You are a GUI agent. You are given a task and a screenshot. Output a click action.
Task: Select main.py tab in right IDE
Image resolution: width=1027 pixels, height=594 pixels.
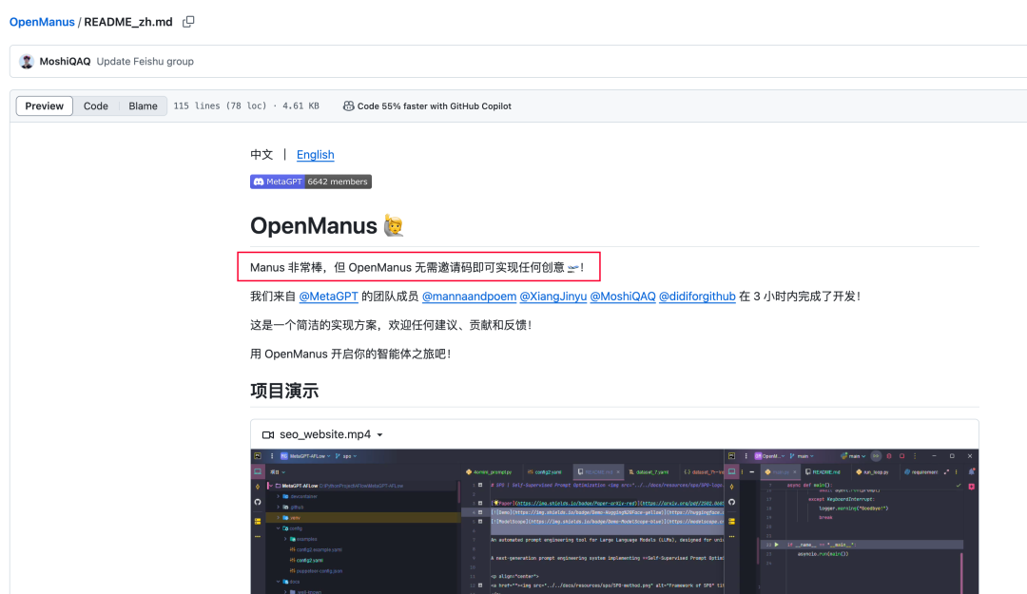coord(781,471)
